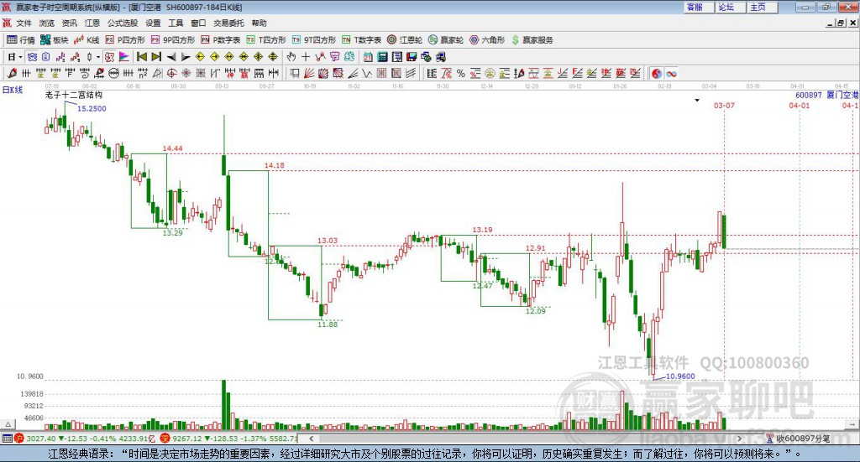Open the 交易委托 menu
This screenshot has height=462, width=860.
(x=228, y=23)
